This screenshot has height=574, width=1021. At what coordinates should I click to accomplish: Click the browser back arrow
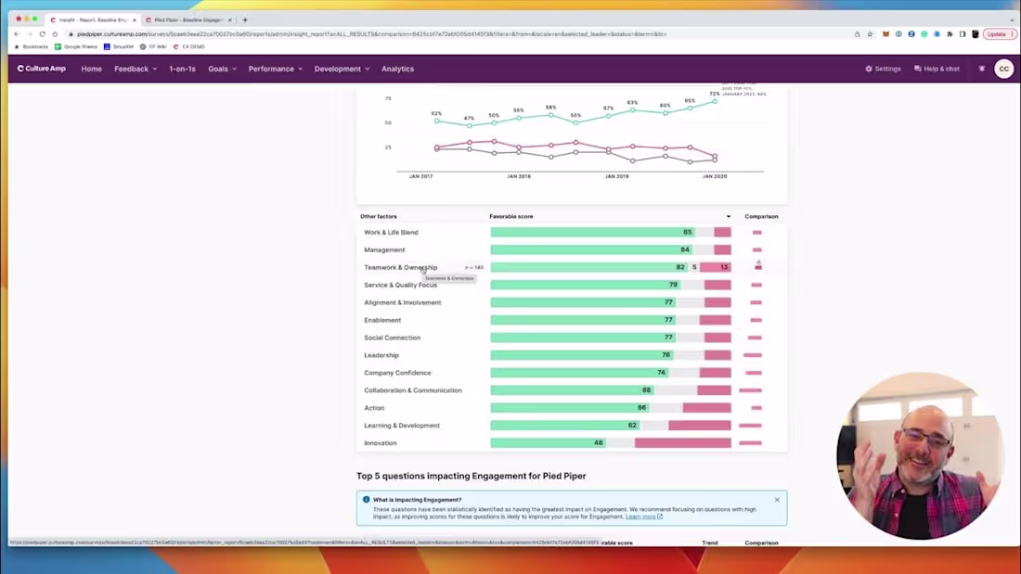(16, 33)
